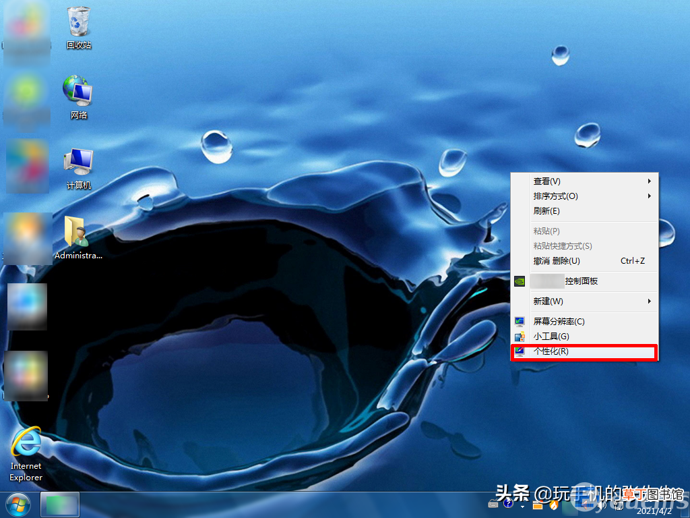
Task: Choose 撤消 删除(U) in context menu
Action: (584, 261)
